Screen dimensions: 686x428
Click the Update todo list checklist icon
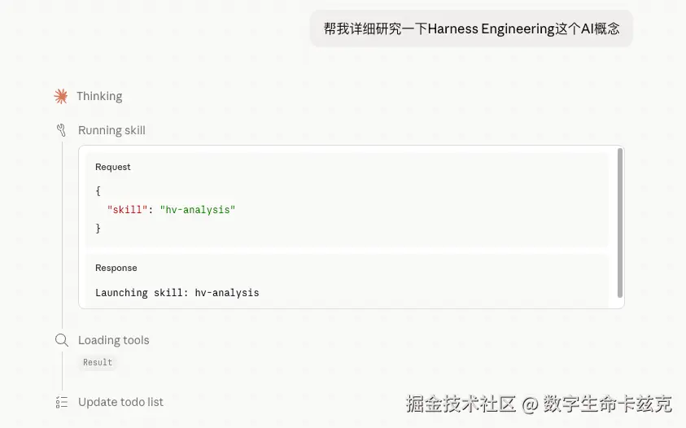[61, 402]
